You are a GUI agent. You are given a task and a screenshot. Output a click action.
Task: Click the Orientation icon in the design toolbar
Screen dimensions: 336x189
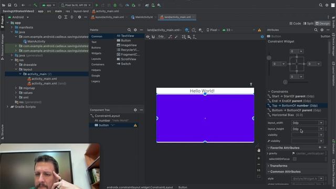(194, 30)
